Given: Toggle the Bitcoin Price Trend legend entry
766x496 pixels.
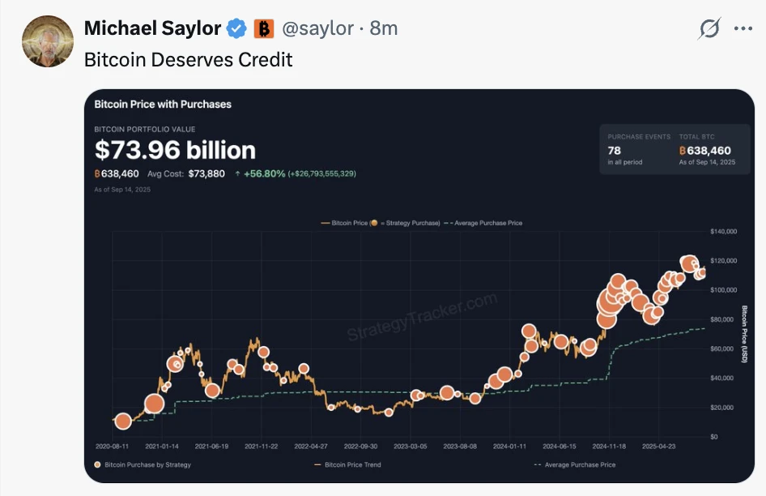Looking at the screenshot, I should 352,464.
